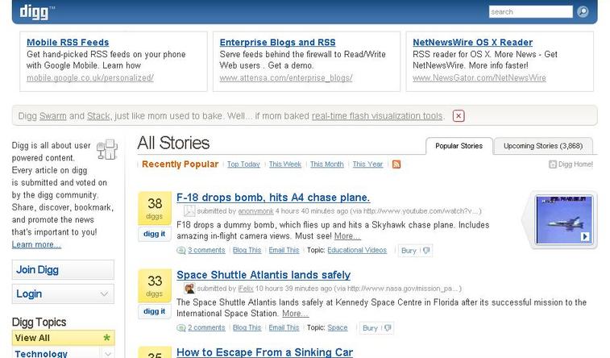The width and height of the screenshot is (610, 358).
Task: Click play arrow on video thumbnail
Action: (x=585, y=236)
